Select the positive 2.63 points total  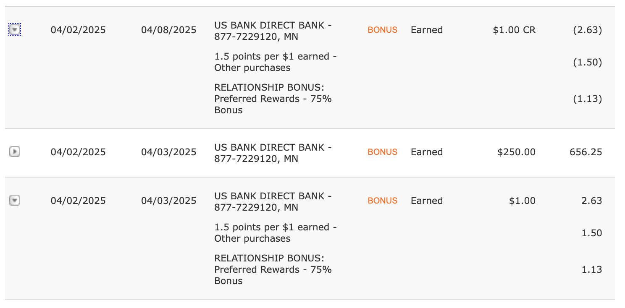coord(592,201)
